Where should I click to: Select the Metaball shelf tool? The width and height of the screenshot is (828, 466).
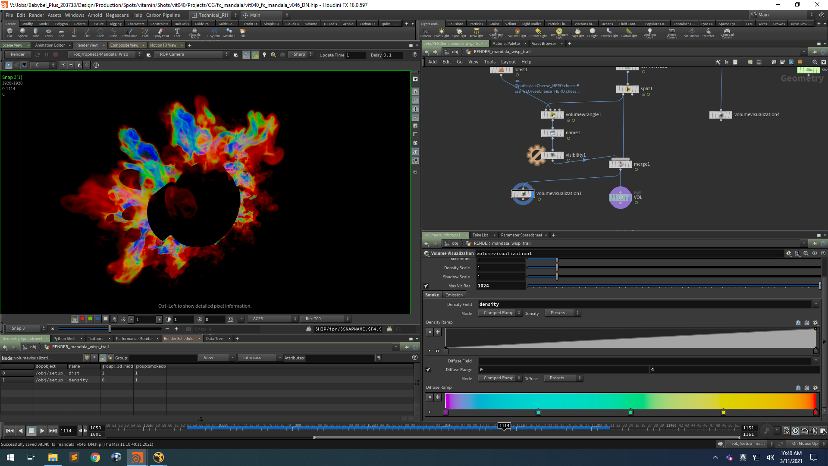coord(229,32)
